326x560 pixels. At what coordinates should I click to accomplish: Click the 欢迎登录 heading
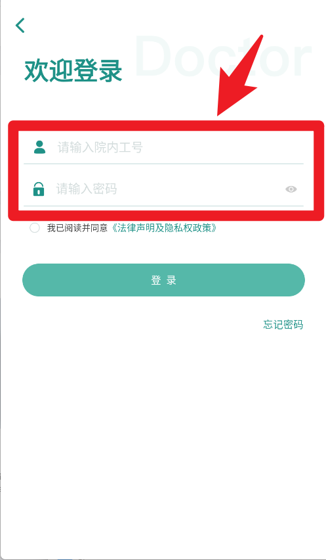pos(73,71)
